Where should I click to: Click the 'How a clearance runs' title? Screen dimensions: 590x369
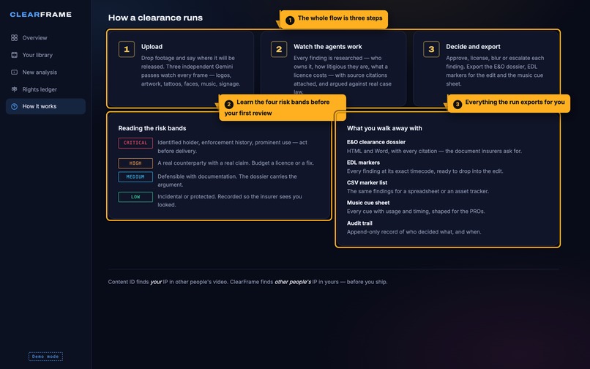pyautogui.click(x=155, y=18)
